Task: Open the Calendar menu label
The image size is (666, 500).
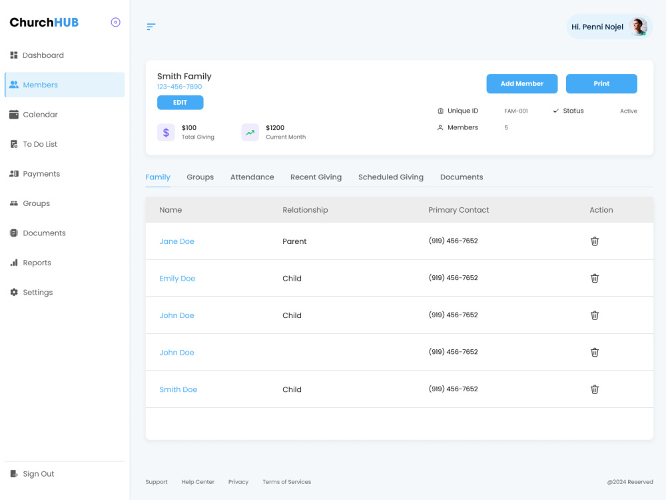Action: (41, 115)
